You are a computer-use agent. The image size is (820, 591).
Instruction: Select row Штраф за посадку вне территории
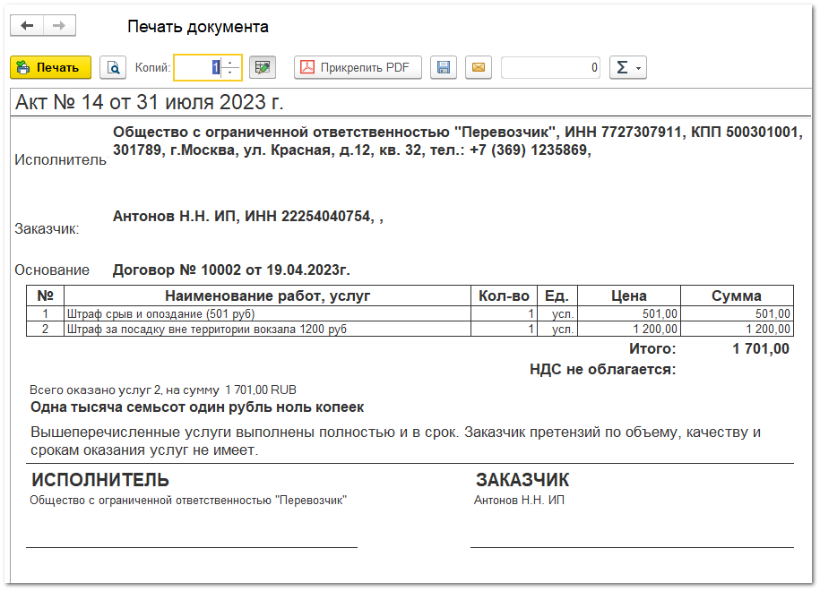click(206, 330)
